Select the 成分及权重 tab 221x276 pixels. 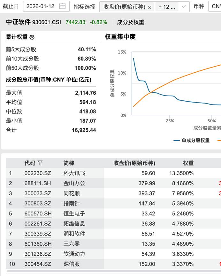pos(131,22)
